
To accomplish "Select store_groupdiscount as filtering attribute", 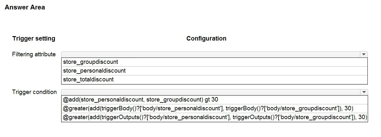I will click(214, 62).
